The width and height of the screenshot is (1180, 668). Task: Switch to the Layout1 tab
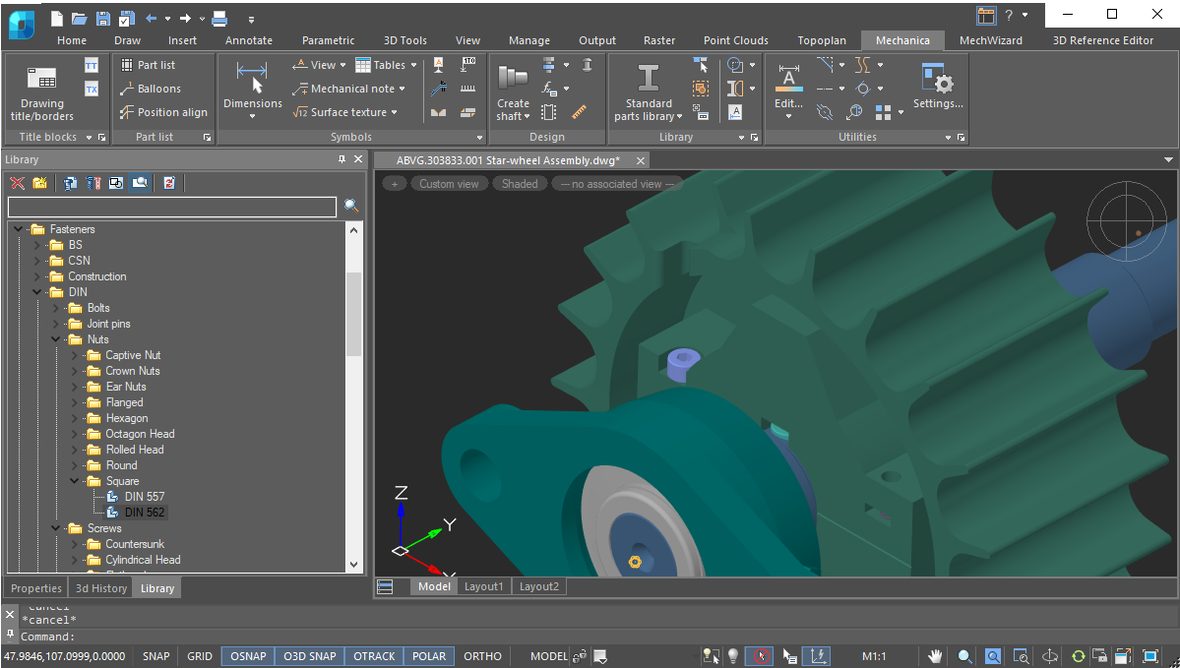tap(483, 586)
